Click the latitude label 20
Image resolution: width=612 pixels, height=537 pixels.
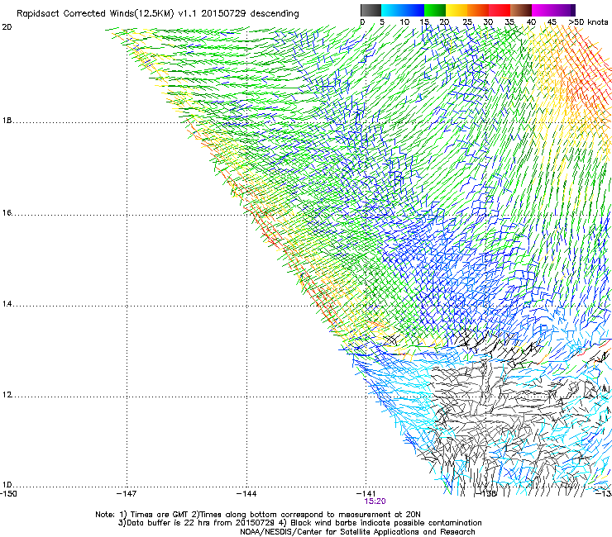click(7, 27)
